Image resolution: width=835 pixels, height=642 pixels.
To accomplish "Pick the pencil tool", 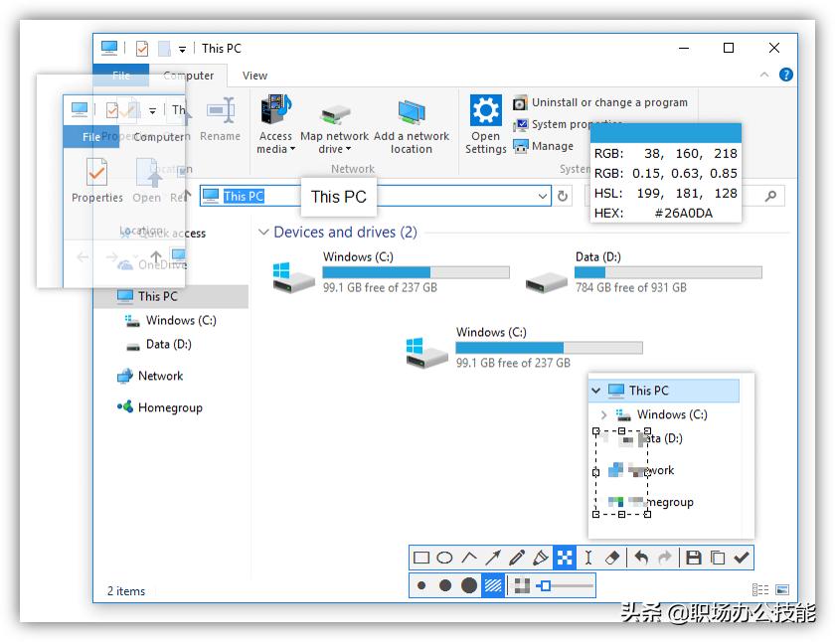I will [x=517, y=559].
